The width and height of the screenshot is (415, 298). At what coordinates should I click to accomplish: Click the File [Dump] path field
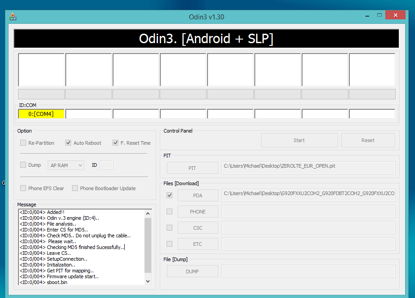pyautogui.click(x=308, y=271)
